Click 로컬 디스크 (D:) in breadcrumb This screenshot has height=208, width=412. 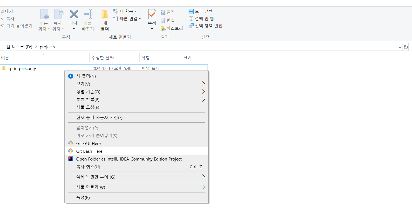point(17,47)
